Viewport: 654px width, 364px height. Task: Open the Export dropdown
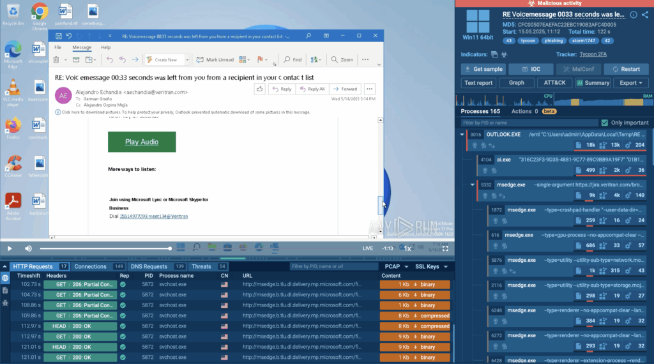(x=630, y=83)
